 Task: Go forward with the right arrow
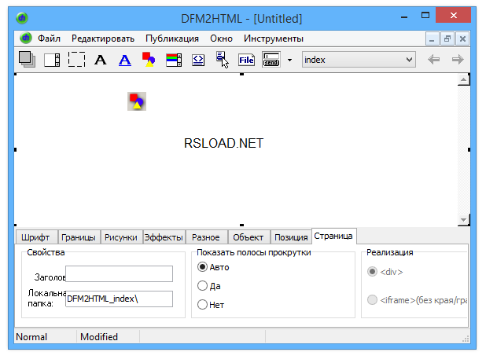coord(458,60)
